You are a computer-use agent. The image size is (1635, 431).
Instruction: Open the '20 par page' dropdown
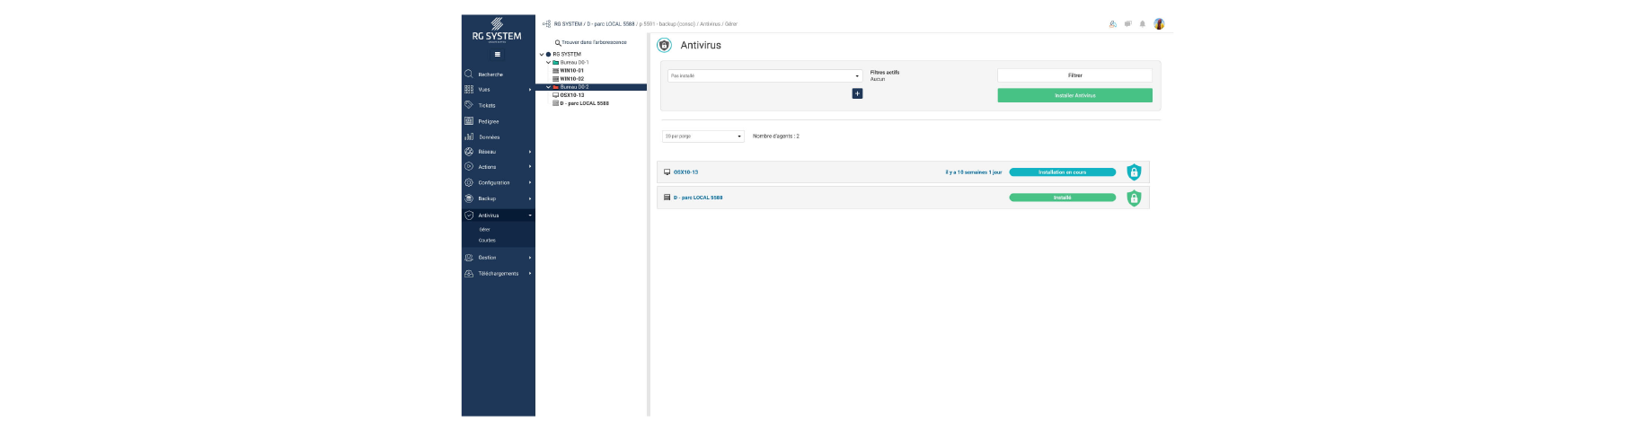pos(703,136)
